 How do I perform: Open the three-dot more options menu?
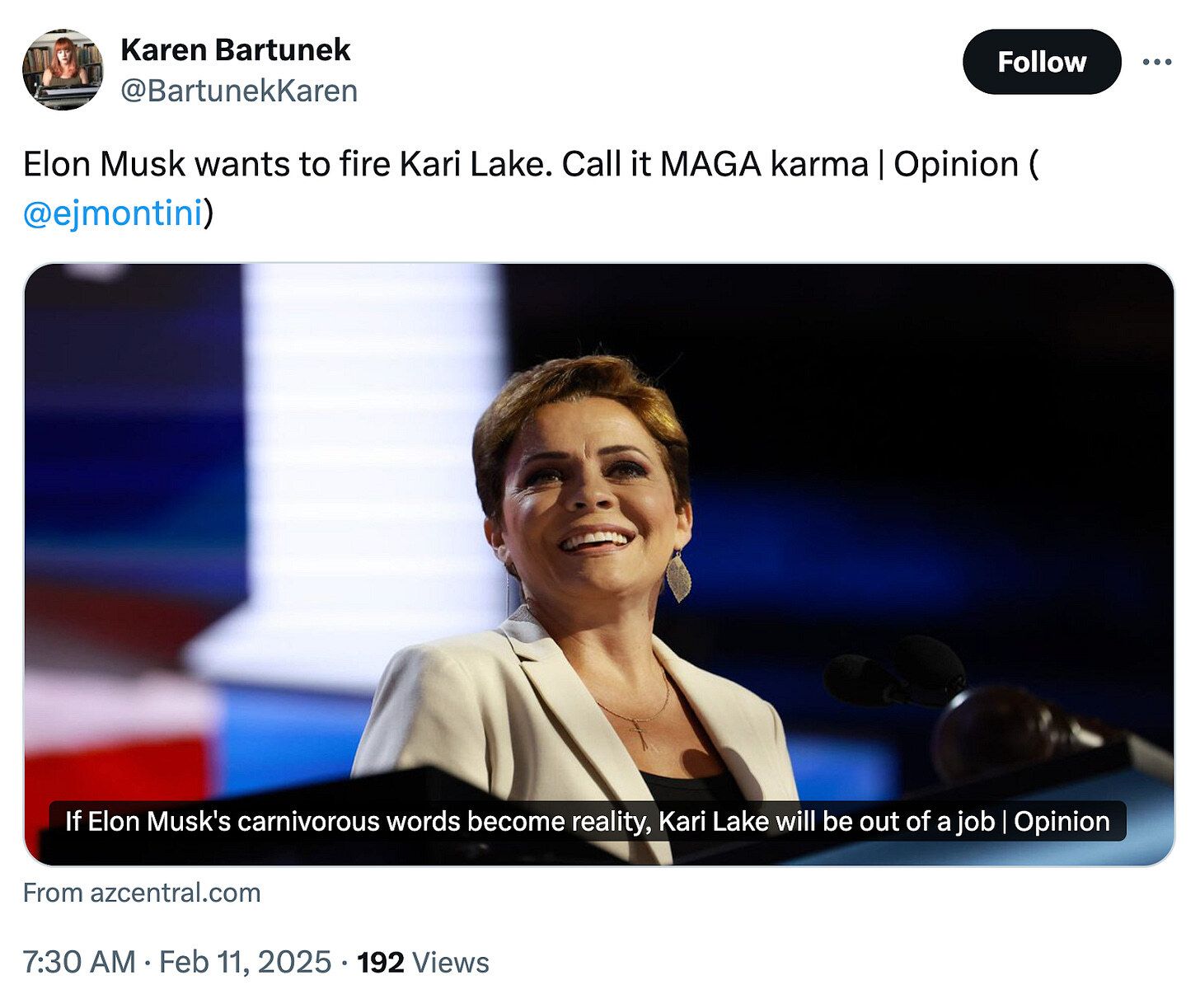1156,62
